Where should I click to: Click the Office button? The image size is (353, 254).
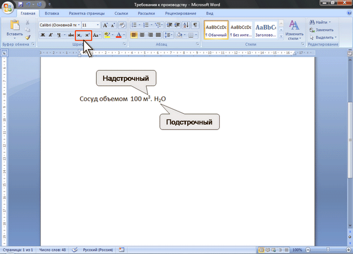pyautogui.click(x=7, y=7)
